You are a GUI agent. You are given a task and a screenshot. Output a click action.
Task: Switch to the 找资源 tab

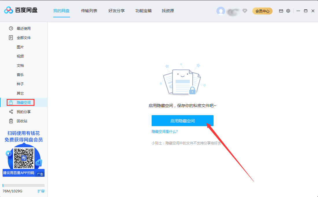(x=168, y=11)
